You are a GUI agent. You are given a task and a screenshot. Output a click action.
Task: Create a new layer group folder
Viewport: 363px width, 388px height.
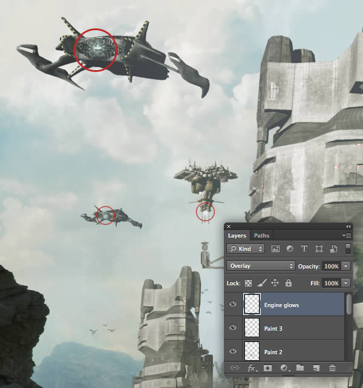point(300,367)
